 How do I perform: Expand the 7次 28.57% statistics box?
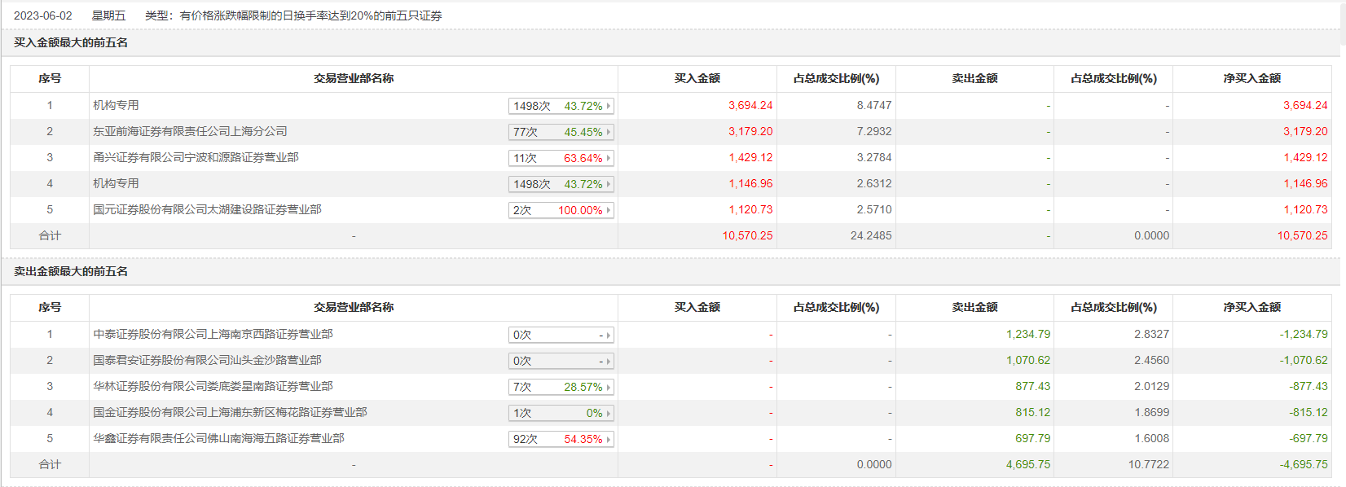tap(561, 387)
